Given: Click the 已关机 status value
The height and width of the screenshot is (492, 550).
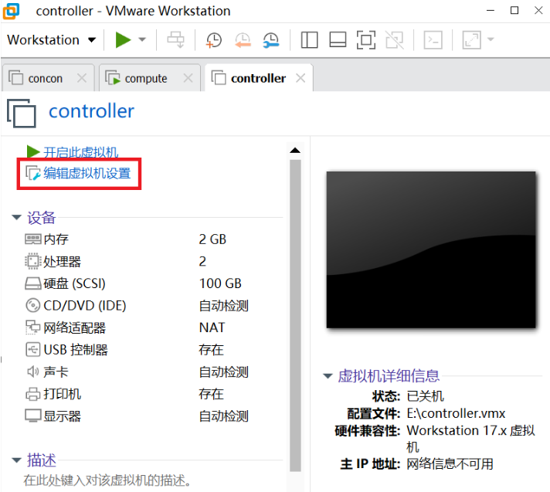Looking at the screenshot, I should tap(425, 396).
